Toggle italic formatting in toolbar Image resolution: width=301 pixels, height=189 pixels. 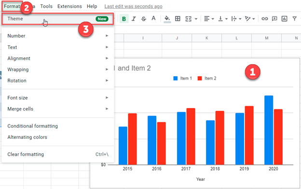134,19
